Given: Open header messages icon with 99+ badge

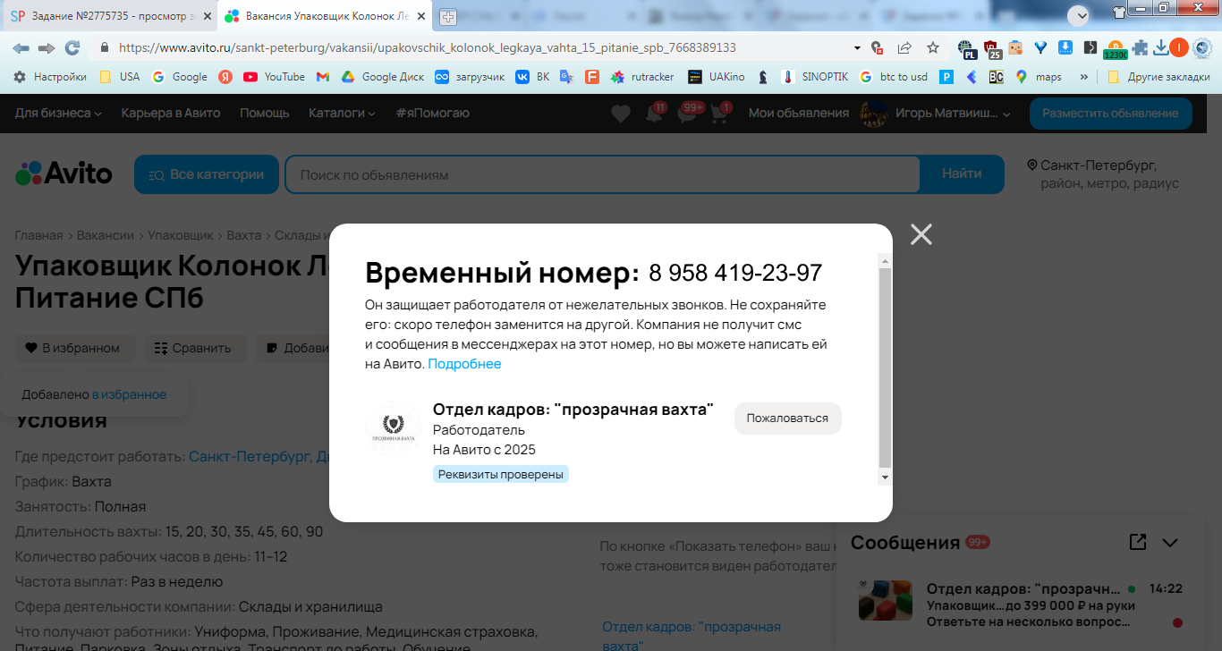Looking at the screenshot, I should pyautogui.click(x=687, y=114).
